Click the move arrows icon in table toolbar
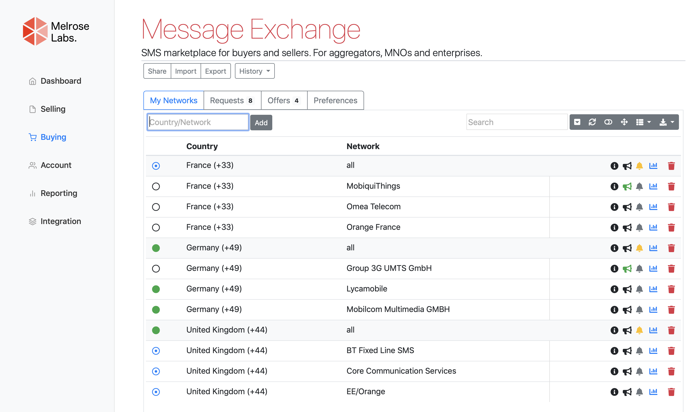 point(624,122)
